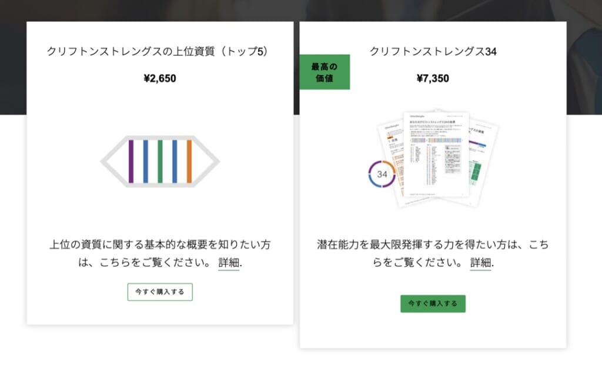Screen dimensions: 602x372
Task: Click the ¥7,350 price
Action: [433, 78]
